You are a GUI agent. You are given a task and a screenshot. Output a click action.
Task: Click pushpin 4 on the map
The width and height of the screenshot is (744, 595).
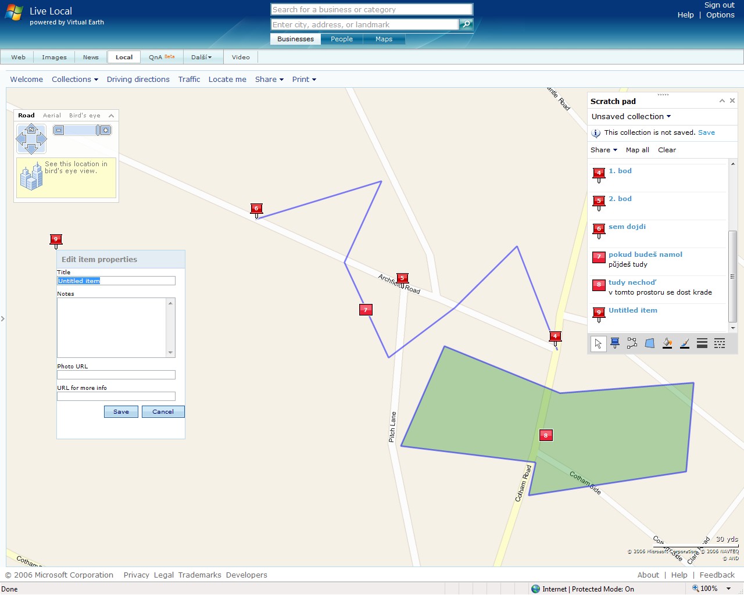555,338
